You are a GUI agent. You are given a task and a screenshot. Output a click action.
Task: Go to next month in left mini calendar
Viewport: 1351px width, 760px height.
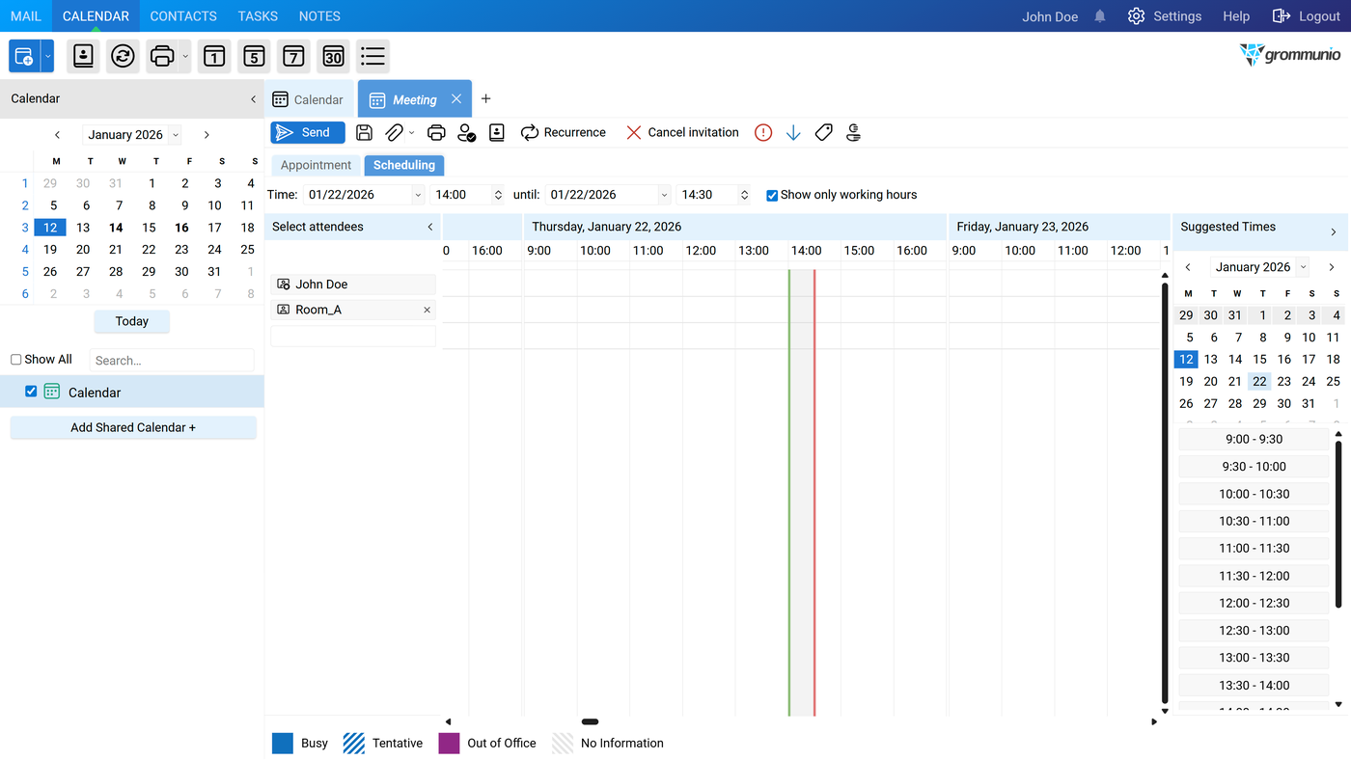[207, 135]
